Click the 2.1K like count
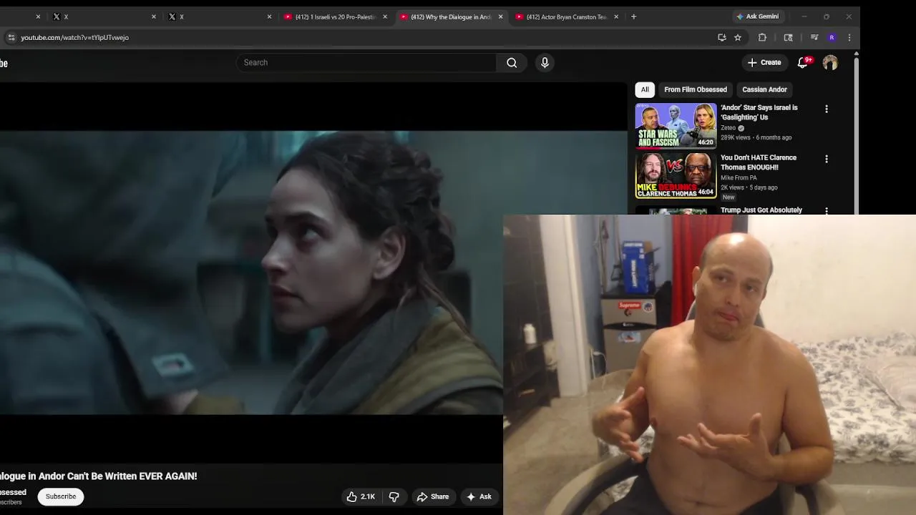The height and width of the screenshot is (515, 916). coord(368,496)
